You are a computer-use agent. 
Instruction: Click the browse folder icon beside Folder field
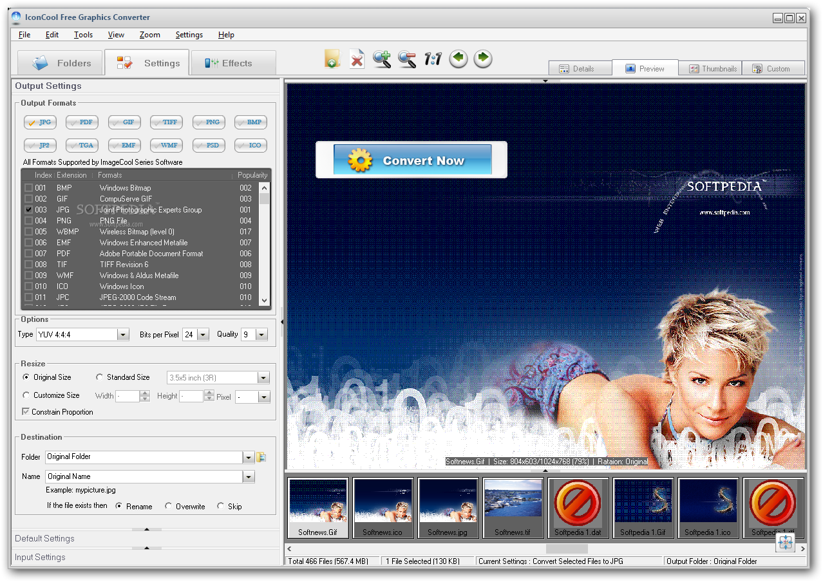coord(261,457)
